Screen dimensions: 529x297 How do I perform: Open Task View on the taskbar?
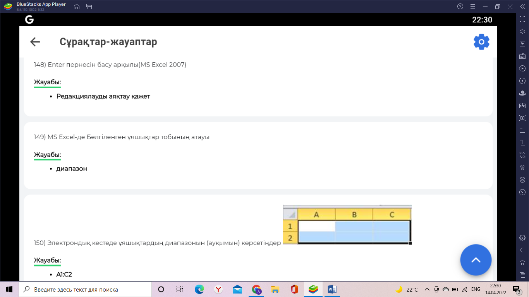[x=180, y=289]
